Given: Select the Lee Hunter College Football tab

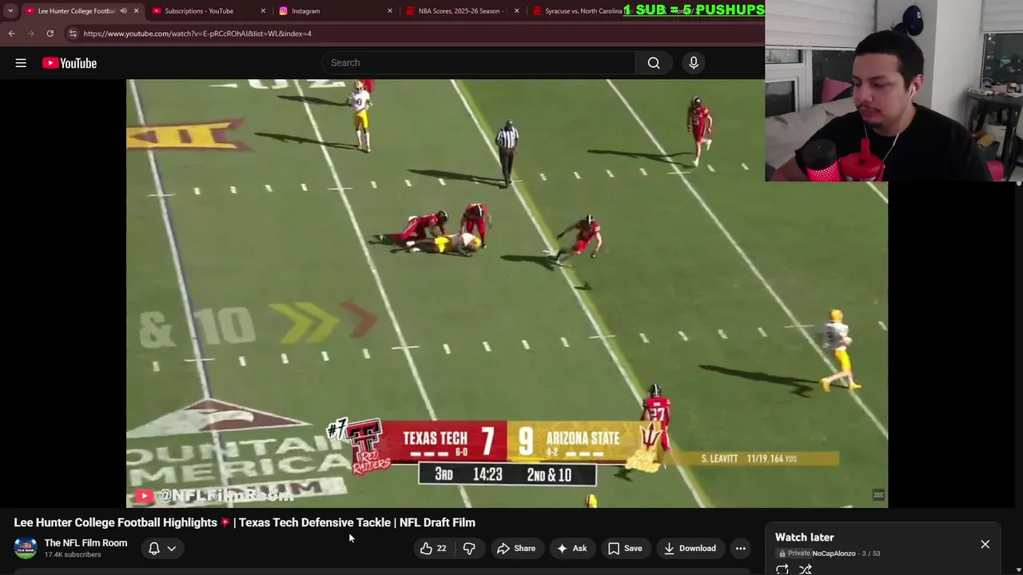Looking at the screenshot, I should (x=76, y=11).
